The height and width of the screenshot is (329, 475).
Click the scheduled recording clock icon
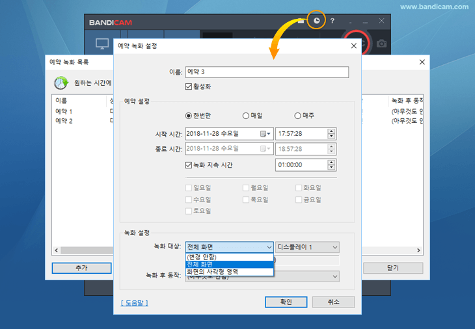click(x=316, y=21)
